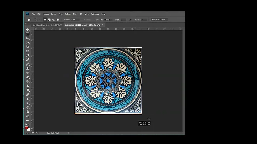This screenshot has height=144, width=257.
Task: Click the Feather value field
Action: pyautogui.click(x=75, y=20)
